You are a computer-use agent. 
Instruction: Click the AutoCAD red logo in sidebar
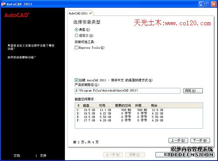[x=17, y=15]
